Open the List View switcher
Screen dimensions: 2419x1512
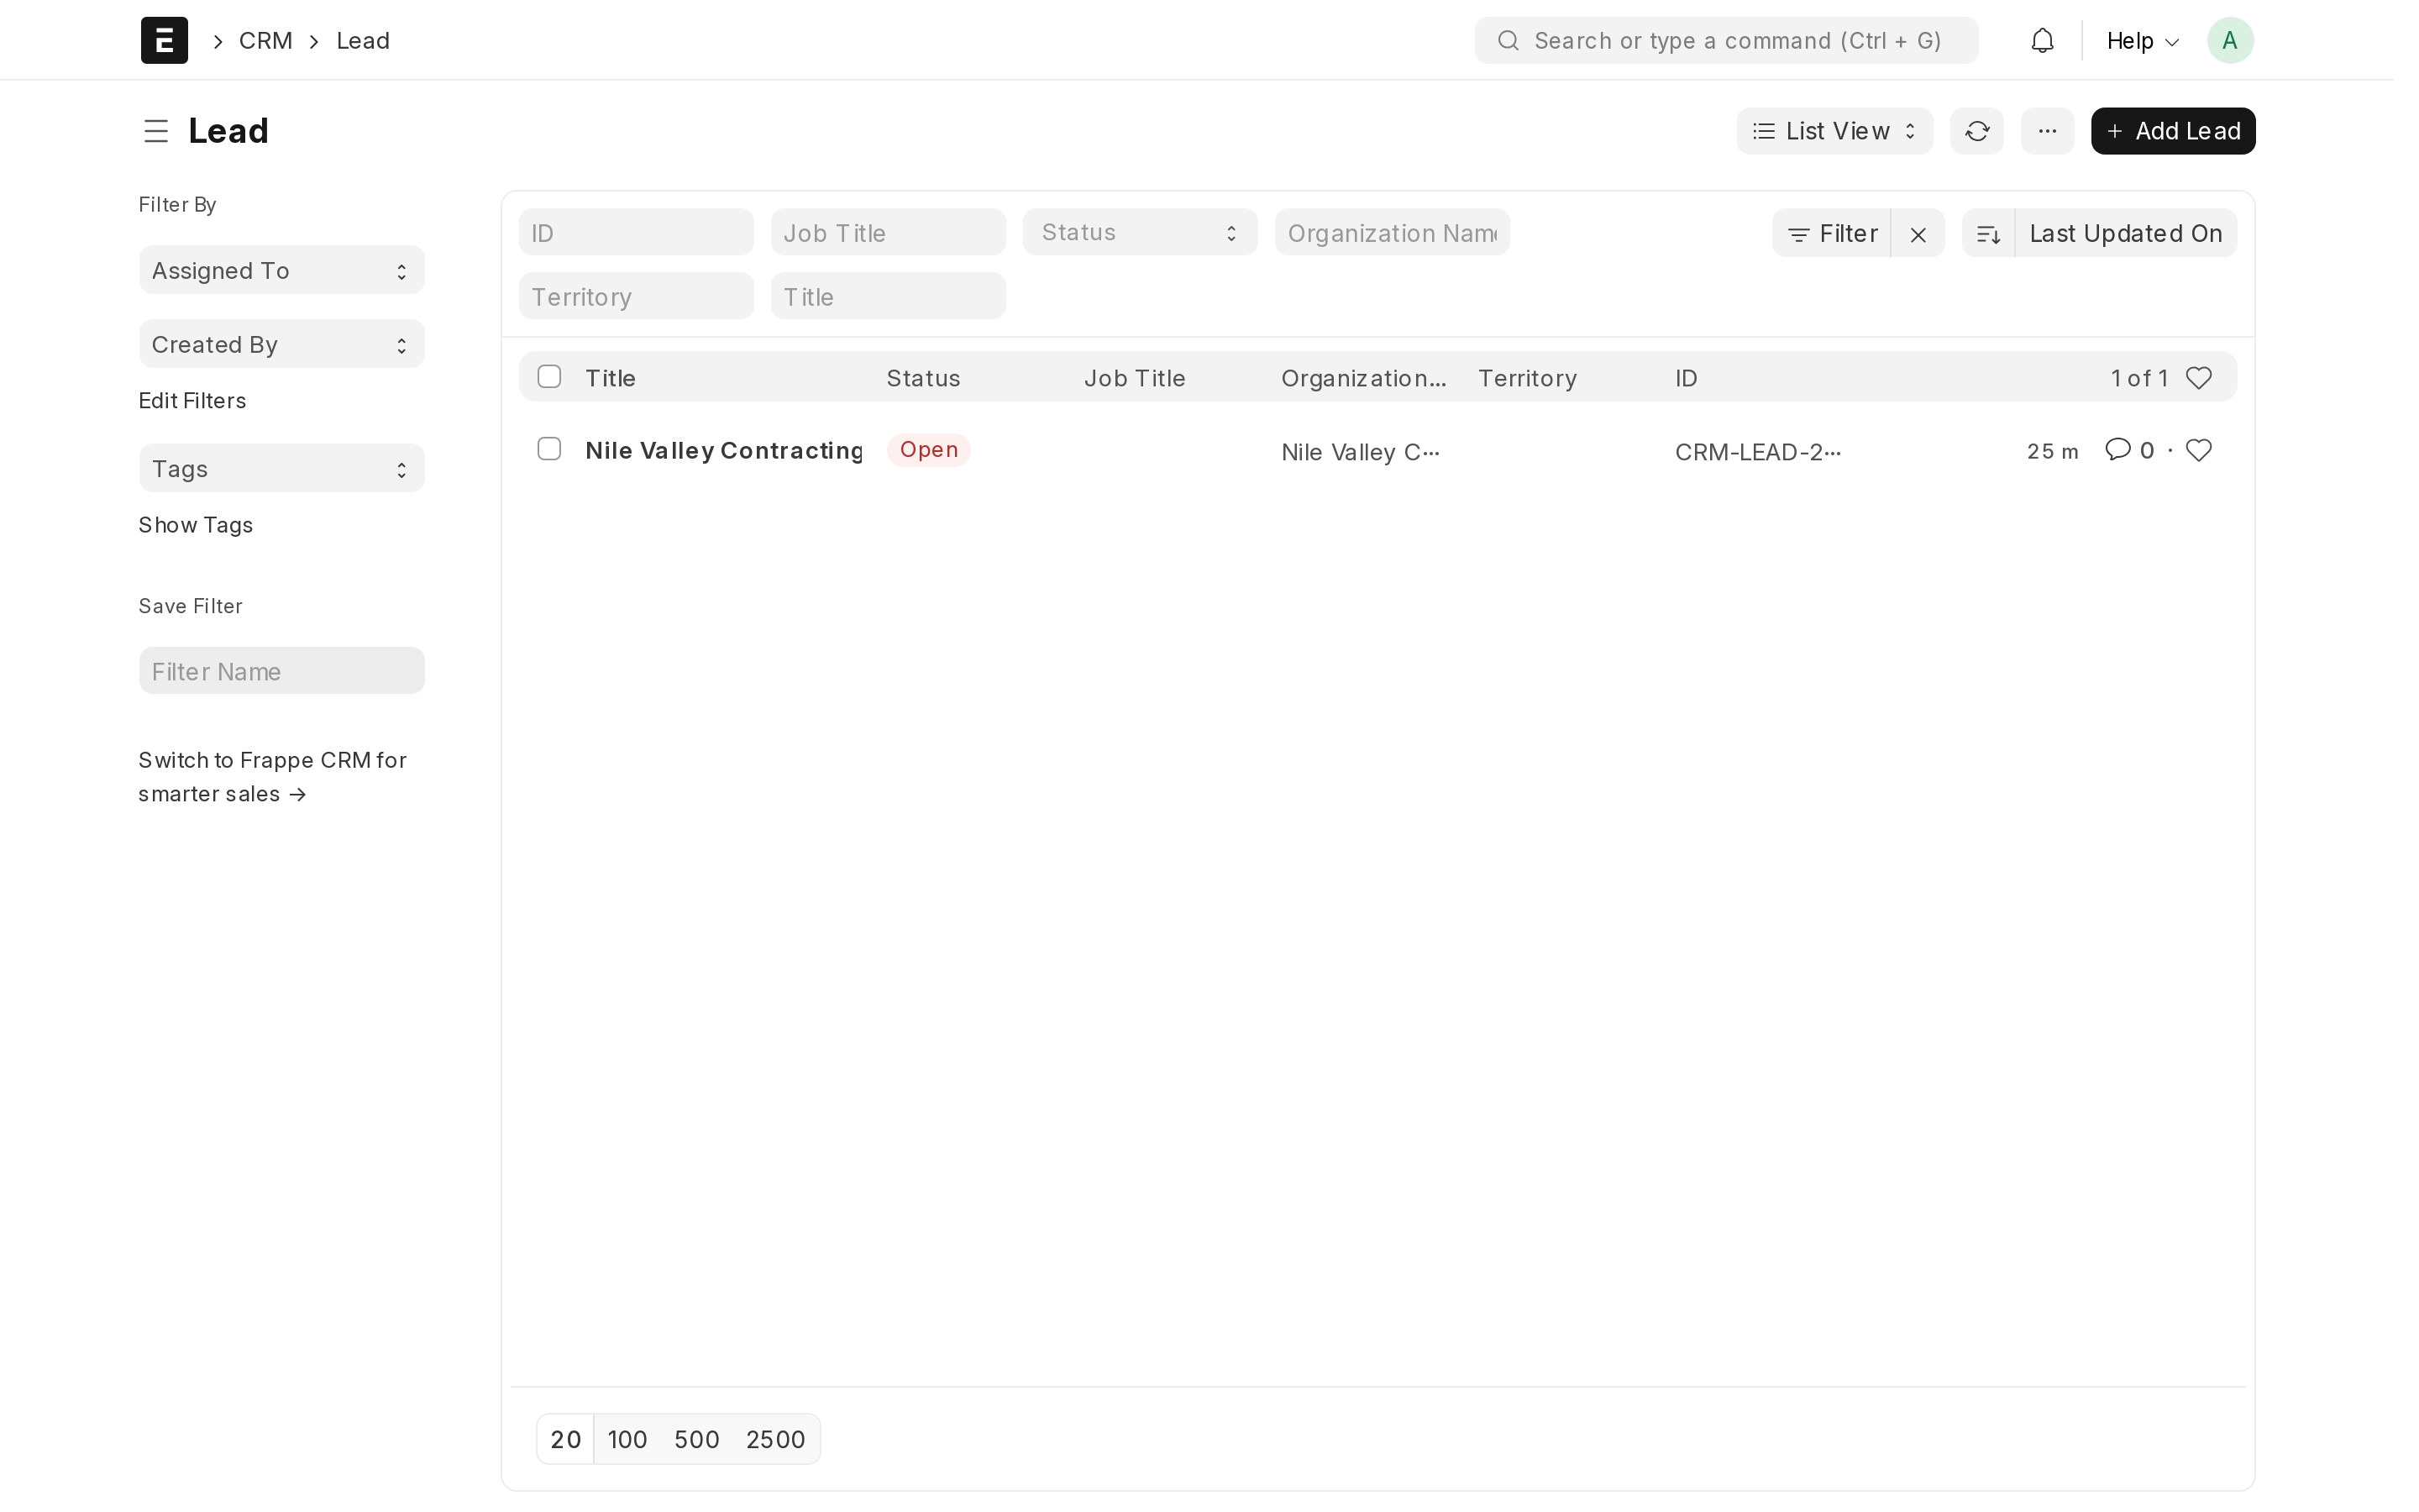[1834, 131]
